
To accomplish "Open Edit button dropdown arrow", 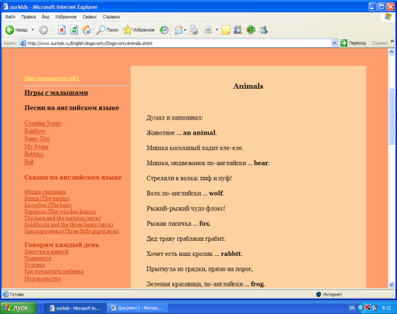I will click(216, 30).
